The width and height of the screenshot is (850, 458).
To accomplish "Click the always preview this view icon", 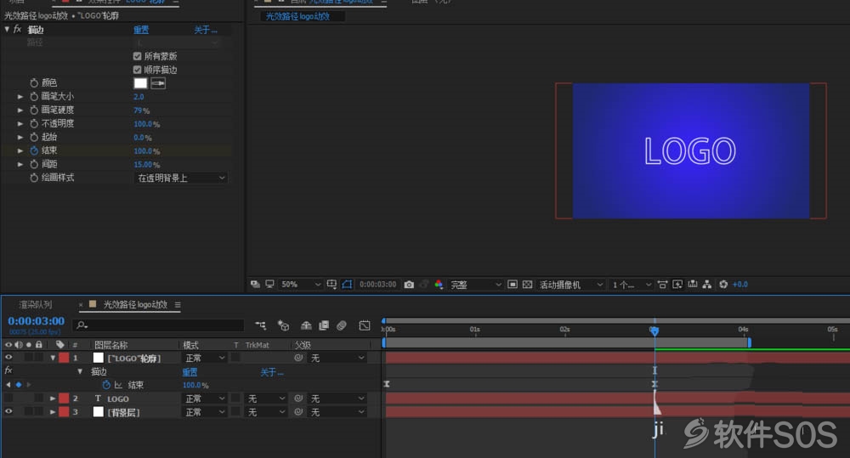I will coord(255,284).
